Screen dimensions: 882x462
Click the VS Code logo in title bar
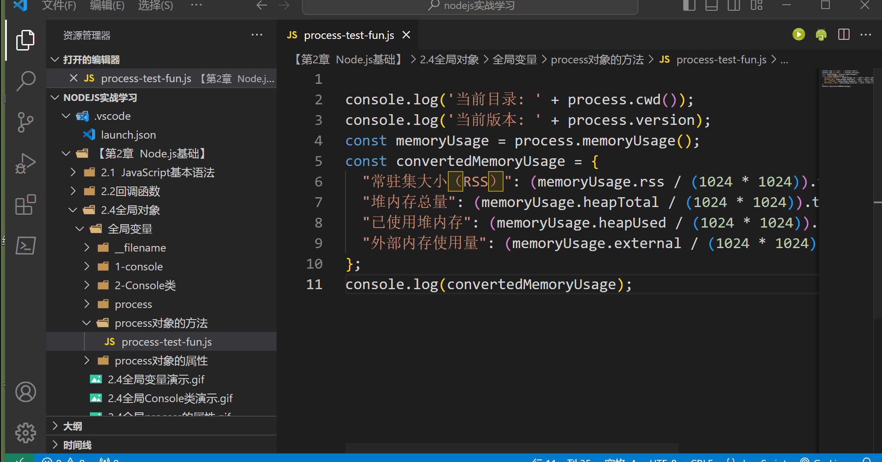click(21, 6)
